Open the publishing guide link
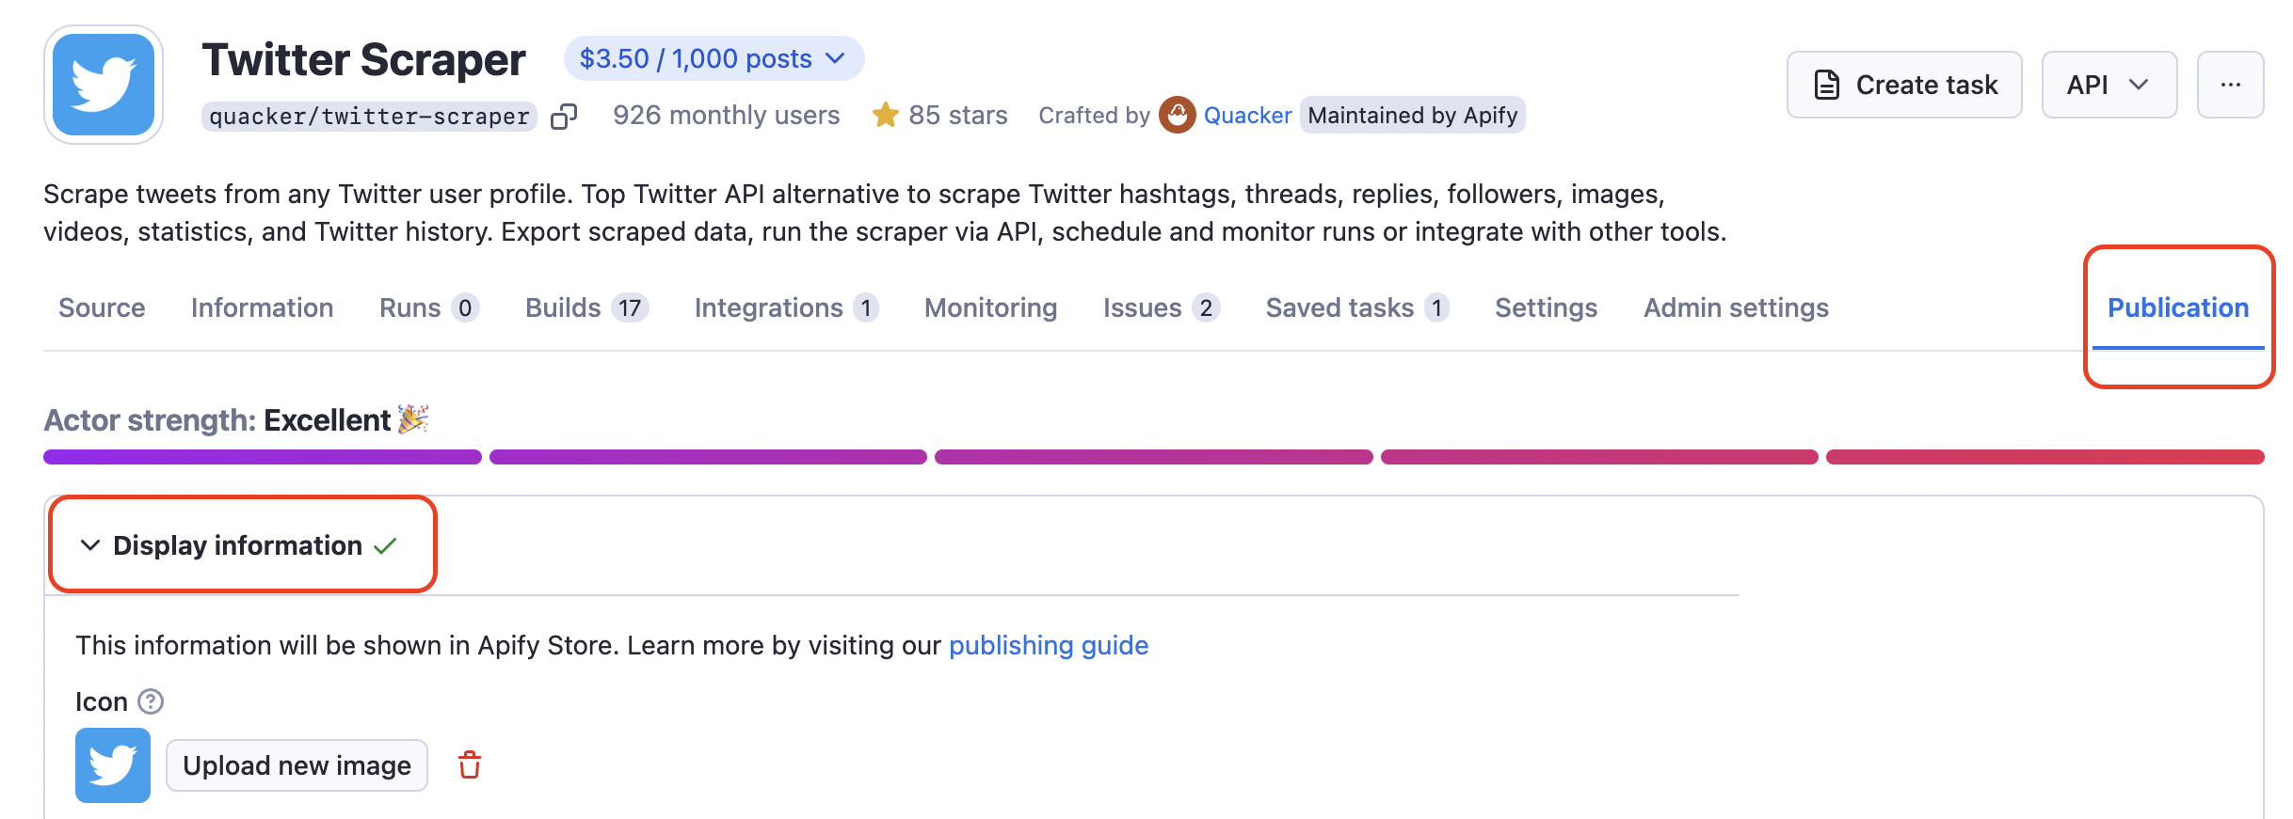The height and width of the screenshot is (819, 2293). coord(1048,645)
